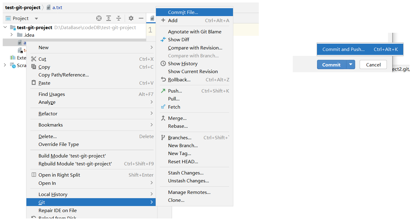Select Reset HEAD... option
This screenshot has height=220, width=412.
(x=194, y=161)
